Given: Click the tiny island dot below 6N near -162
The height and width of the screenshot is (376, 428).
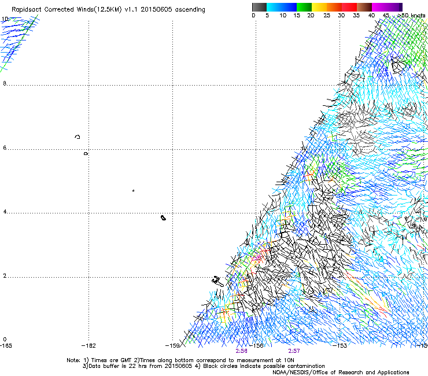Looking at the screenshot, I should (86, 154).
